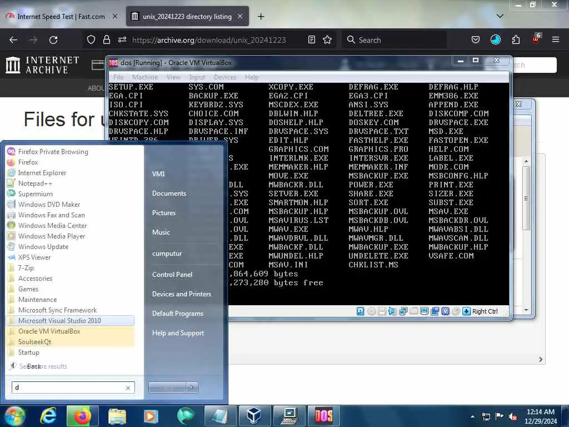Open Documents from the Start menu

point(169,193)
